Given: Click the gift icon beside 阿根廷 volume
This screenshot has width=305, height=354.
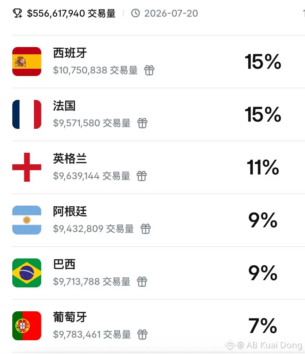Looking at the screenshot, I should click(x=146, y=229).
